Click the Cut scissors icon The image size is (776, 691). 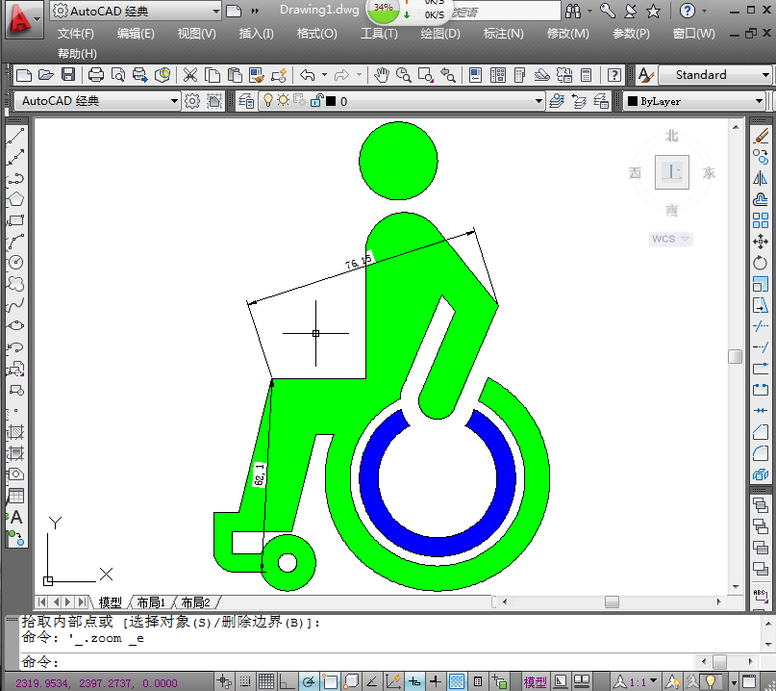pyautogui.click(x=190, y=75)
